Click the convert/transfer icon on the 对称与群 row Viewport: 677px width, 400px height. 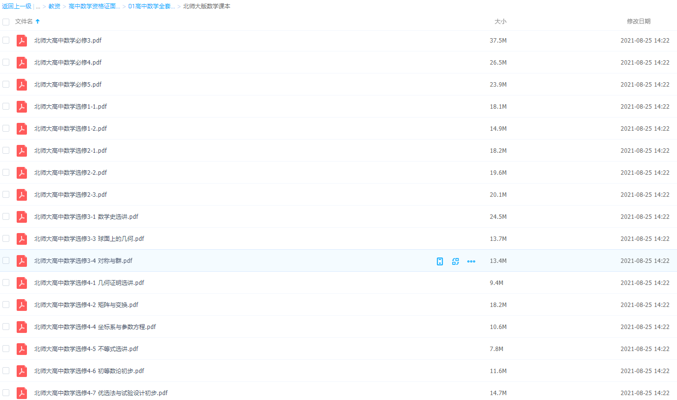pos(456,261)
